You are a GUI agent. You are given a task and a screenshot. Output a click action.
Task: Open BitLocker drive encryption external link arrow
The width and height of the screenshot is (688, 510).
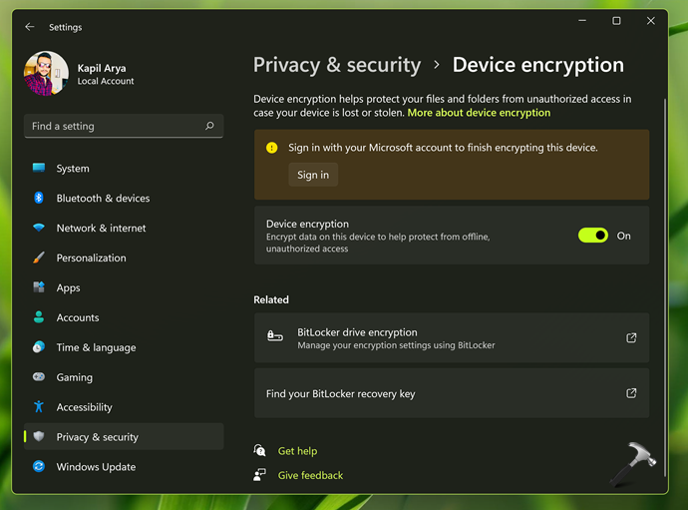(631, 338)
